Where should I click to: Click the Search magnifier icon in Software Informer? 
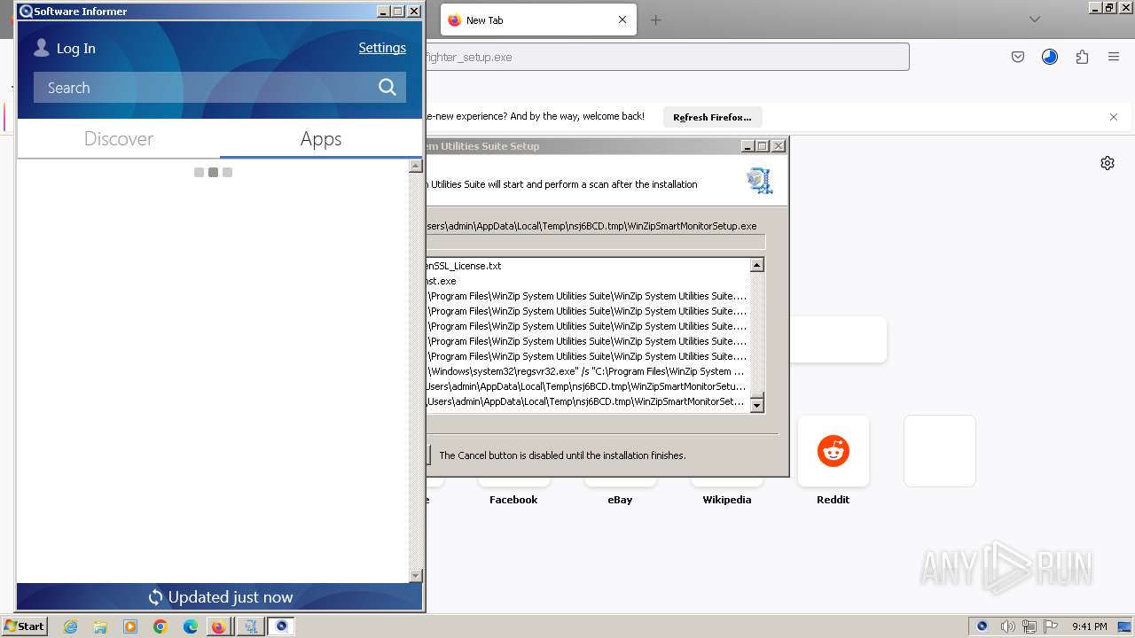(x=387, y=87)
